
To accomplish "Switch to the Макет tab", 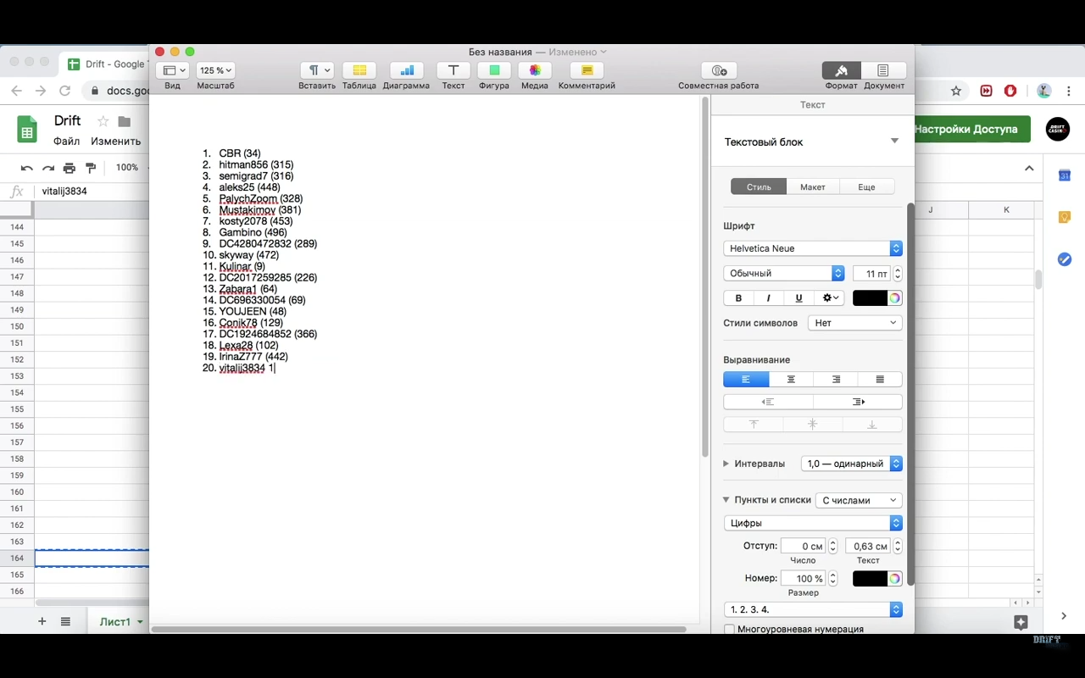I will 812,186.
